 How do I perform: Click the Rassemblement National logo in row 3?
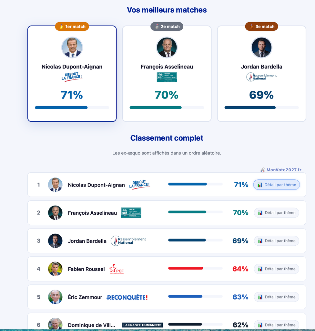click(x=128, y=241)
